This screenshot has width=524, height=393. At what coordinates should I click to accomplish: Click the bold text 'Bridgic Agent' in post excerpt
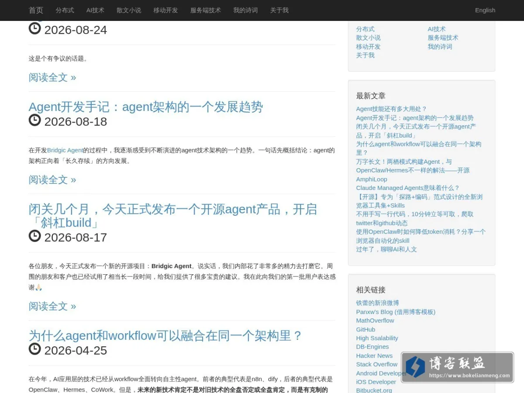[x=172, y=266]
